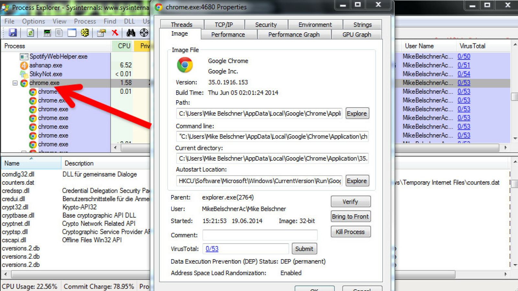The height and width of the screenshot is (291, 518).
Task: Click inside the Comment input field
Action: (259, 235)
